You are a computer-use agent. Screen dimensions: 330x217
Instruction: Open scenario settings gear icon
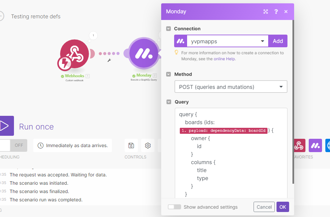pos(148,145)
